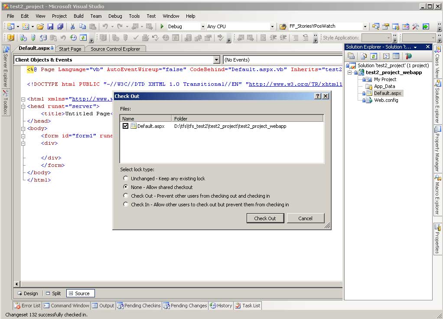Click the Open File folder toolbar icon

point(40,26)
